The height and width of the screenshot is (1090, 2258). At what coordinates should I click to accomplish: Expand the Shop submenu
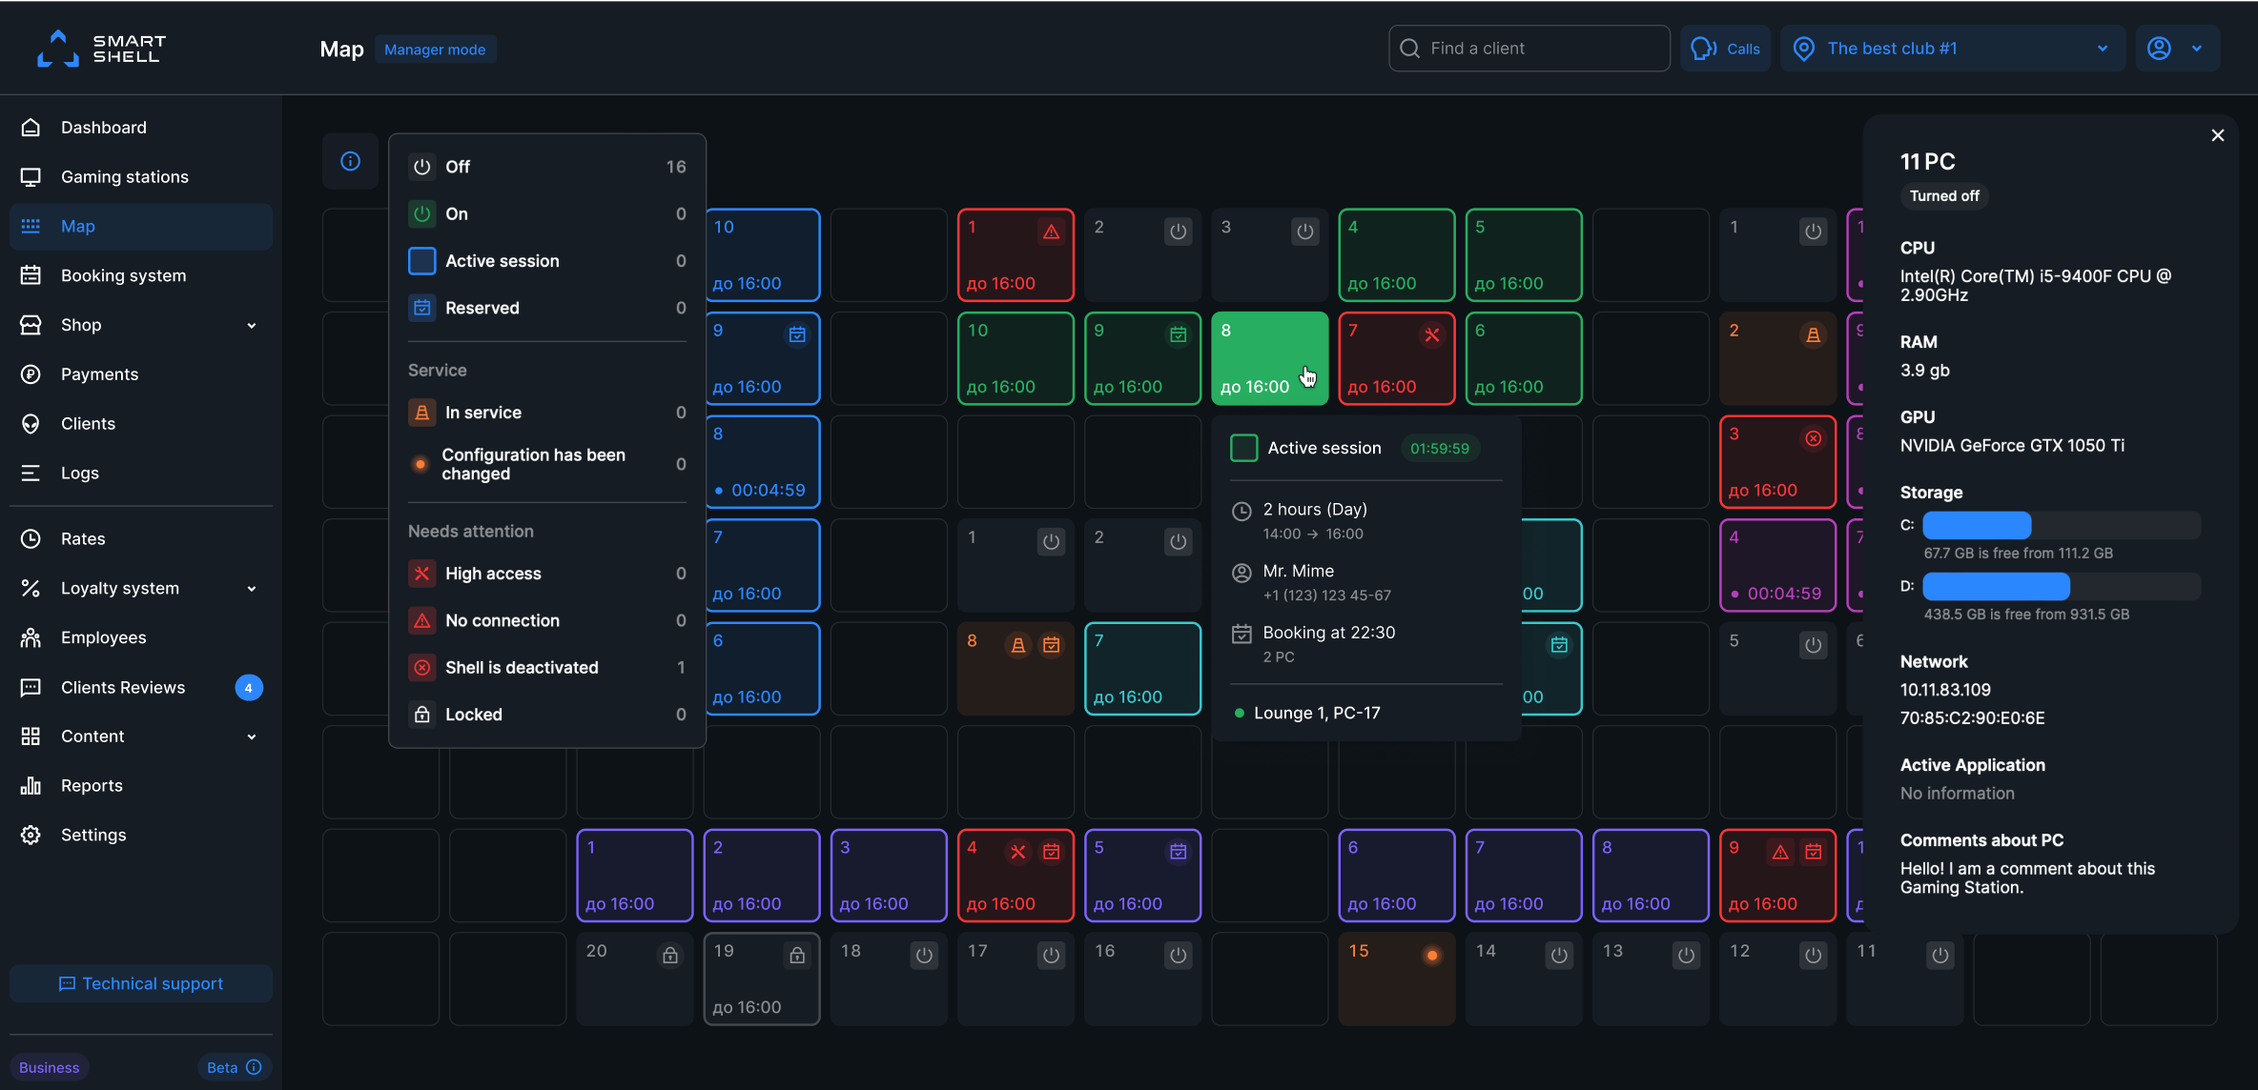pyautogui.click(x=252, y=325)
